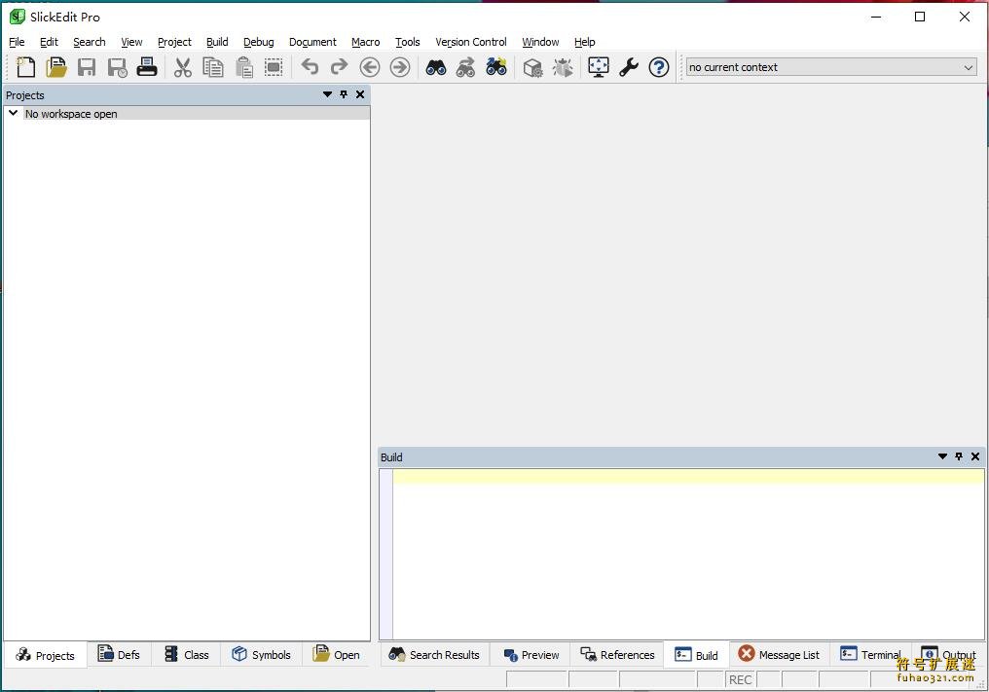Click the Build cube icon in toolbar
Viewport: 989px width, 692px height.
(x=533, y=67)
